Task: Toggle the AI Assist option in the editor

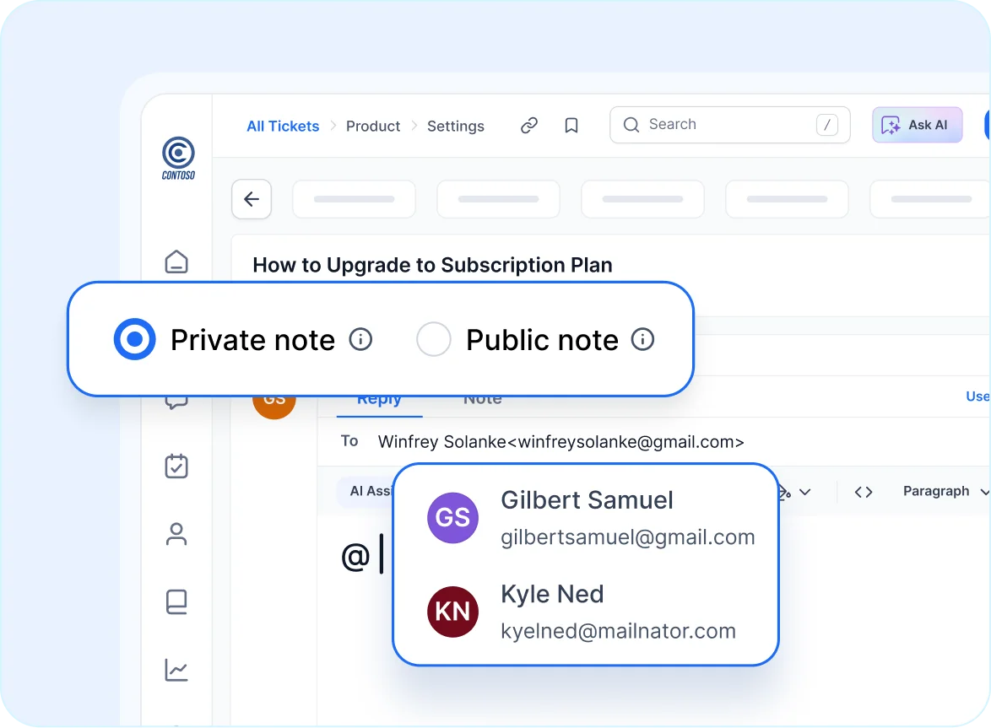Action: 368,491
